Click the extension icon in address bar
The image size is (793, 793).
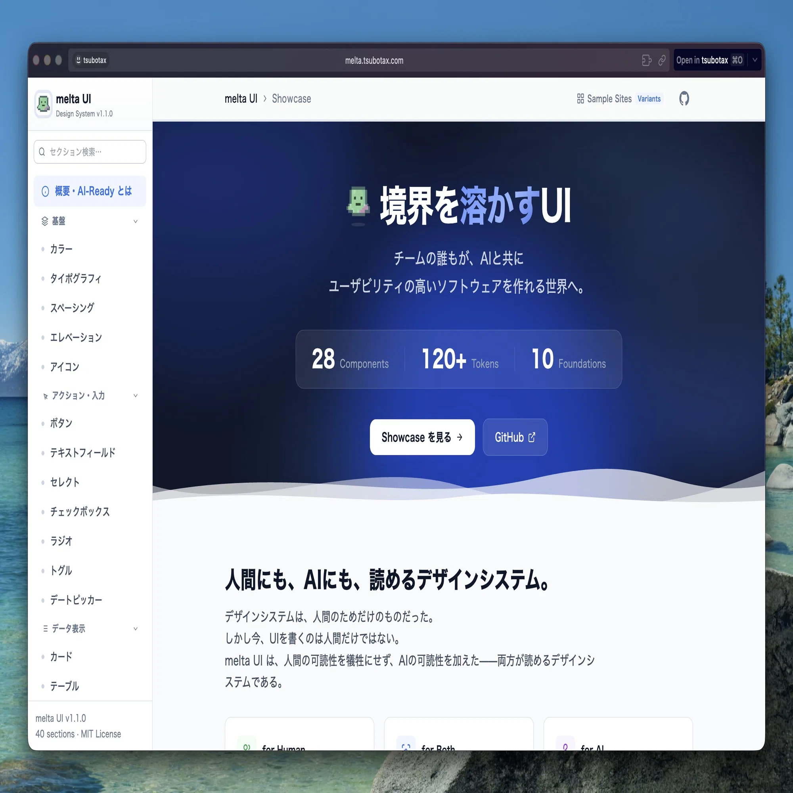tap(646, 60)
